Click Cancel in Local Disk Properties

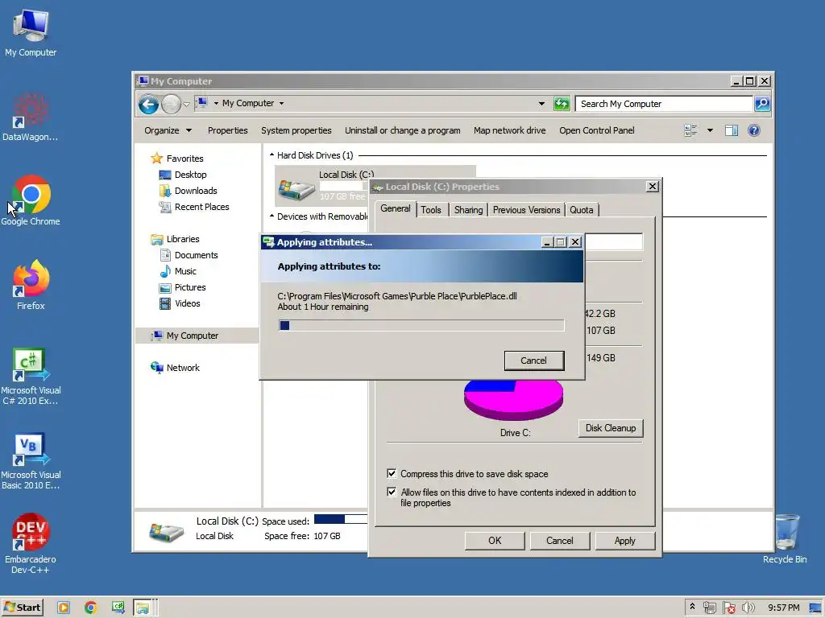tap(559, 540)
